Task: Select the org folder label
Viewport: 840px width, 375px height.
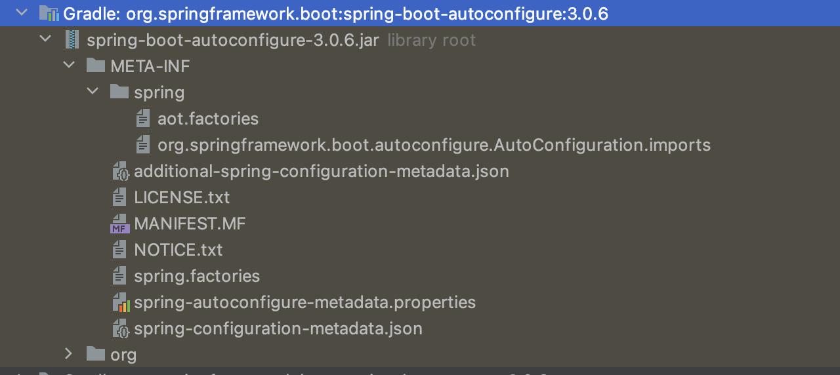Action: [x=123, y=355]
